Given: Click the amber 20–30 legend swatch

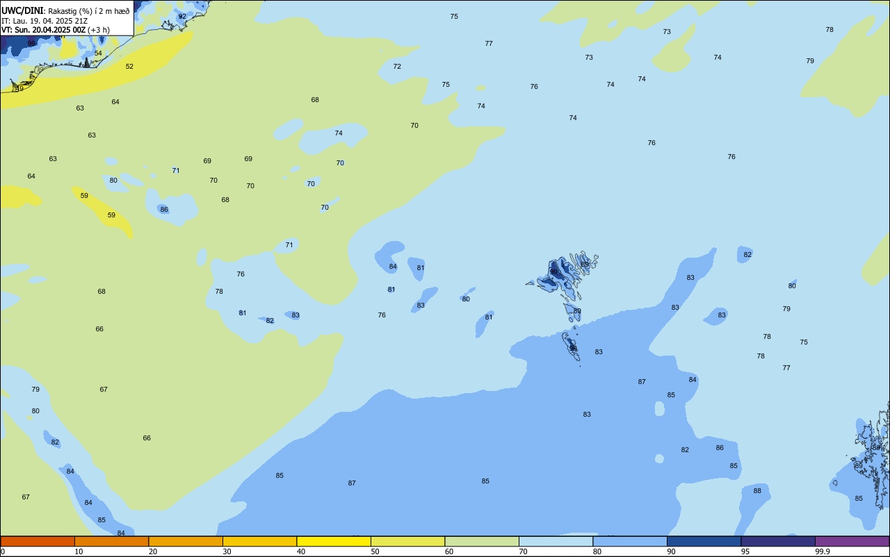Looking at the screenshot, I should pos(186,541).
